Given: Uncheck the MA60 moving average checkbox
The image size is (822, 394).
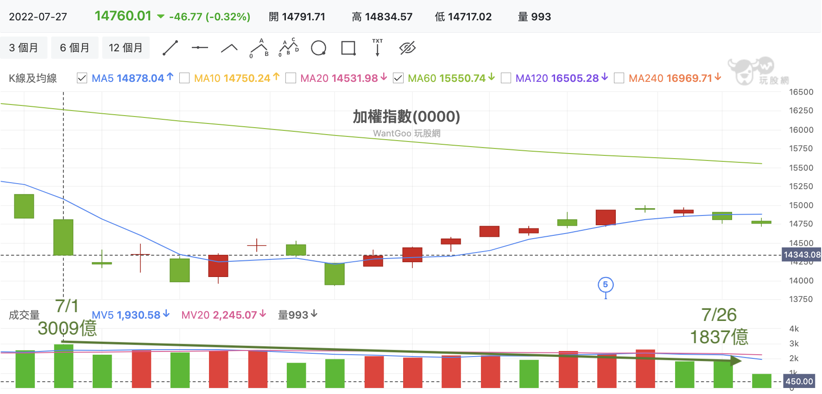Looking at the screenshot, I should (398, 78).
